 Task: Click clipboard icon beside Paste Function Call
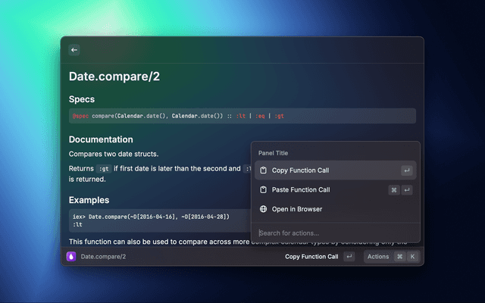click(x=263, y=190)
